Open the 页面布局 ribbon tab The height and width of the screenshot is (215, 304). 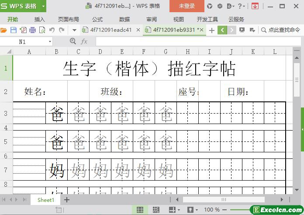pyautogui.click(x=69, y=19)
